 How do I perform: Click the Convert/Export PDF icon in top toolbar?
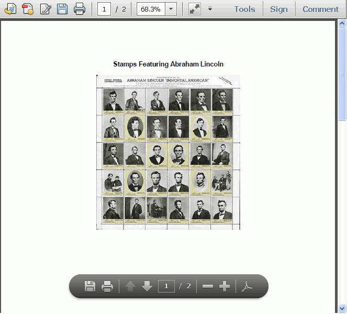click(10, 9)
